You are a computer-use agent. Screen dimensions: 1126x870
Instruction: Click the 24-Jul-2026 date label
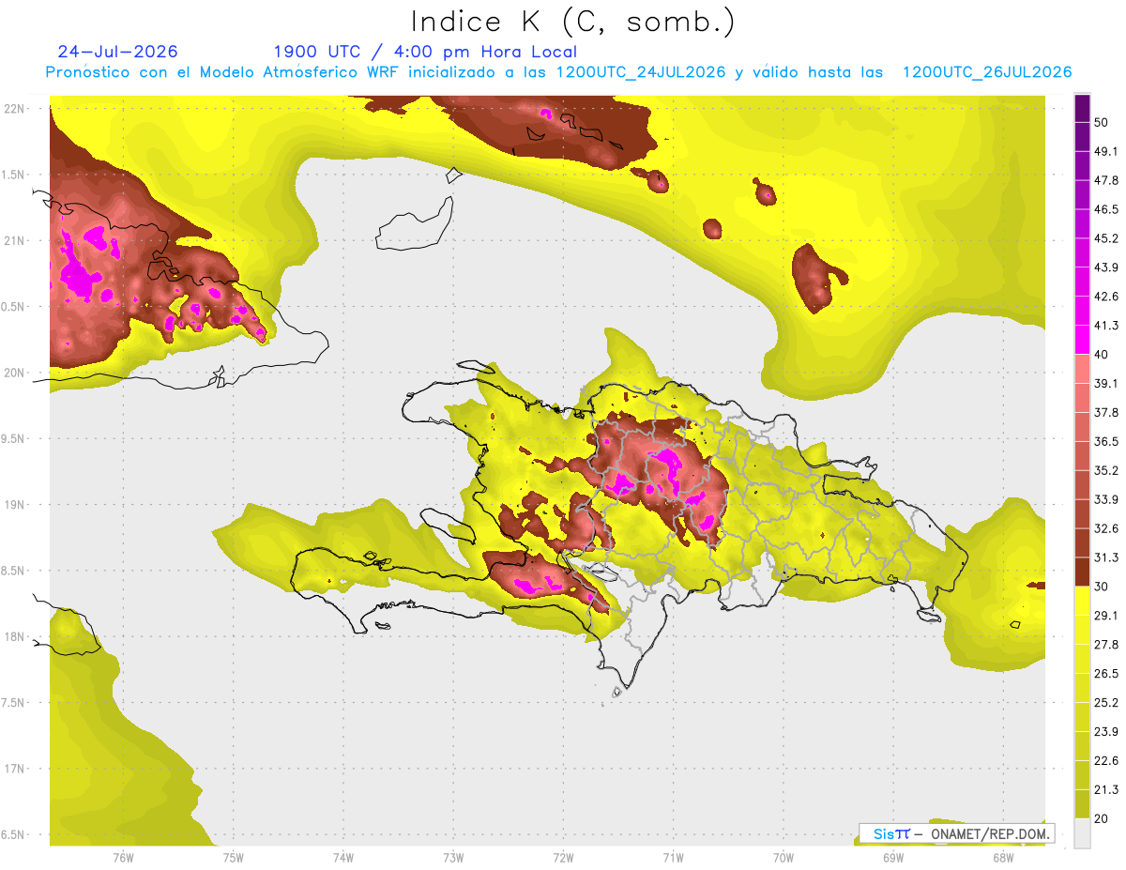pos(117,52)
